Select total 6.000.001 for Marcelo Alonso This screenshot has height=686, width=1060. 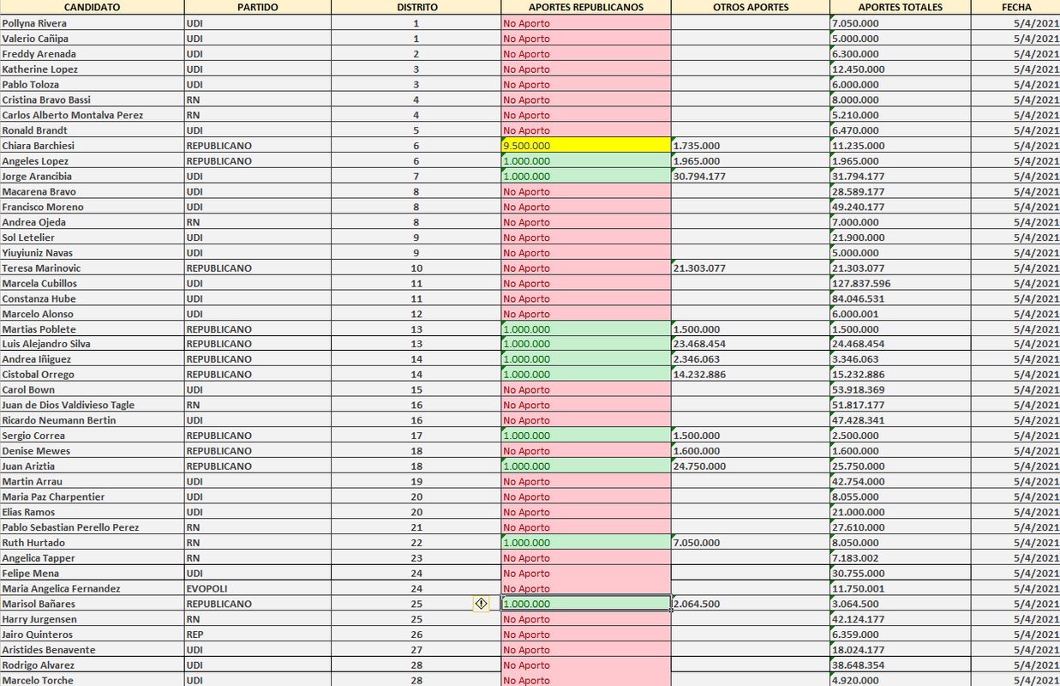click(901, 314)
